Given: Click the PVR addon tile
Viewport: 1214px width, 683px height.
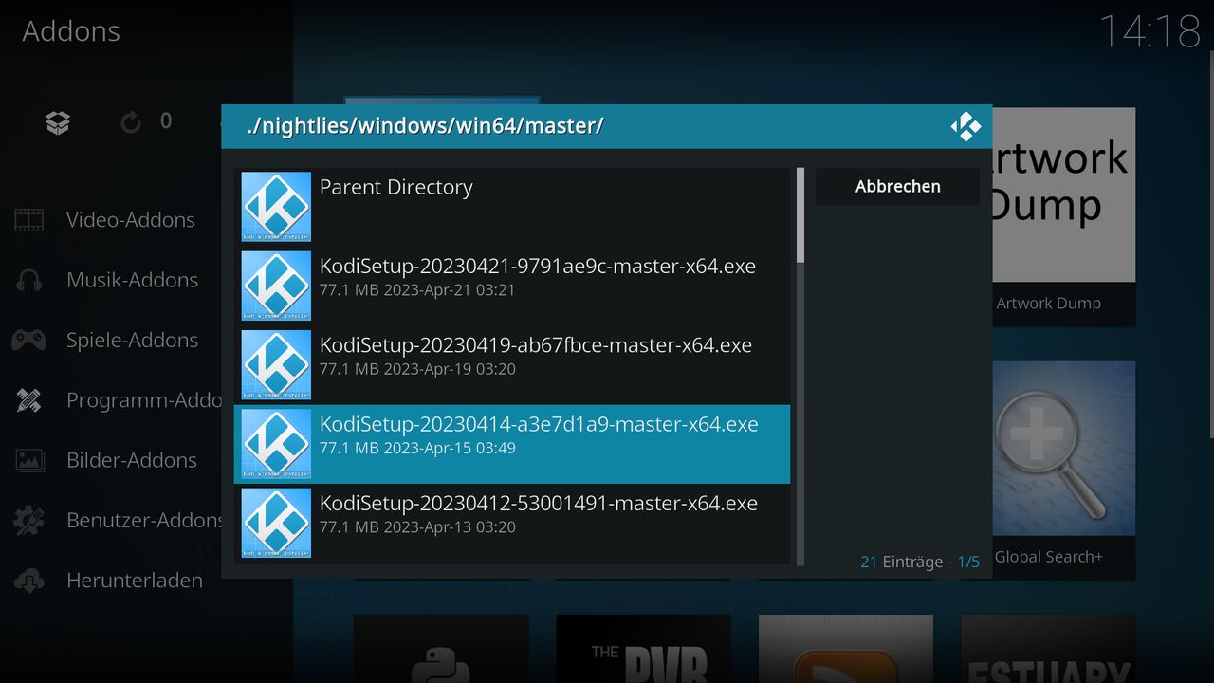Looking at the screenshot, I should [643, 649].
